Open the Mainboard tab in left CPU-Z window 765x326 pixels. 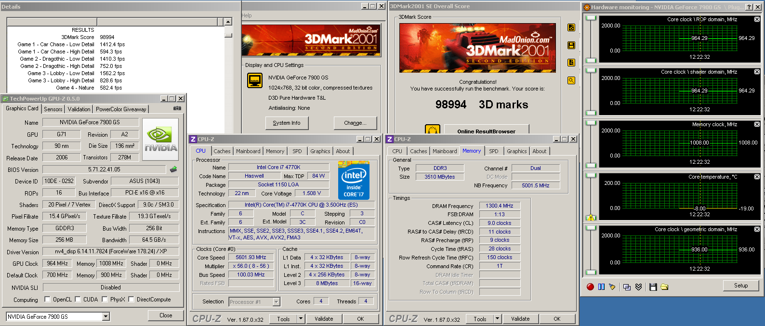248,151
